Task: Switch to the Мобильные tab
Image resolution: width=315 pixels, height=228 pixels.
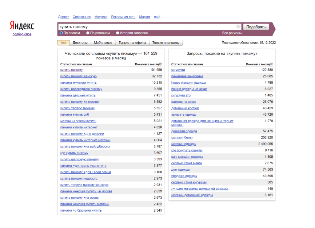Action: coord(103,43)
